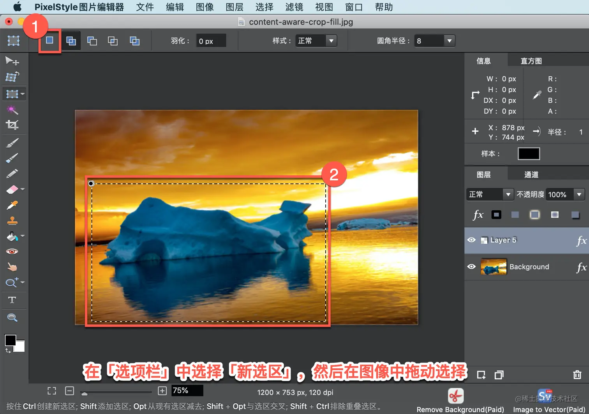Screen dimensions: 589x414
Task: Click the zoom slider track
Action: click(x=116, y=391)
